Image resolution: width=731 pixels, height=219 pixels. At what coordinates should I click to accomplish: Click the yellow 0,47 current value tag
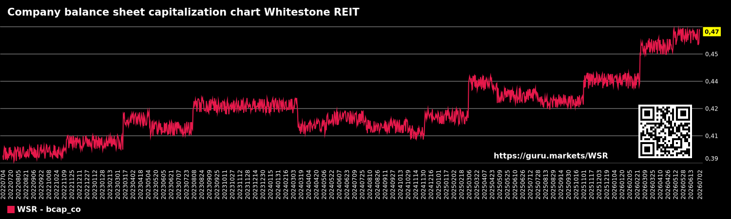coord(712,32)
